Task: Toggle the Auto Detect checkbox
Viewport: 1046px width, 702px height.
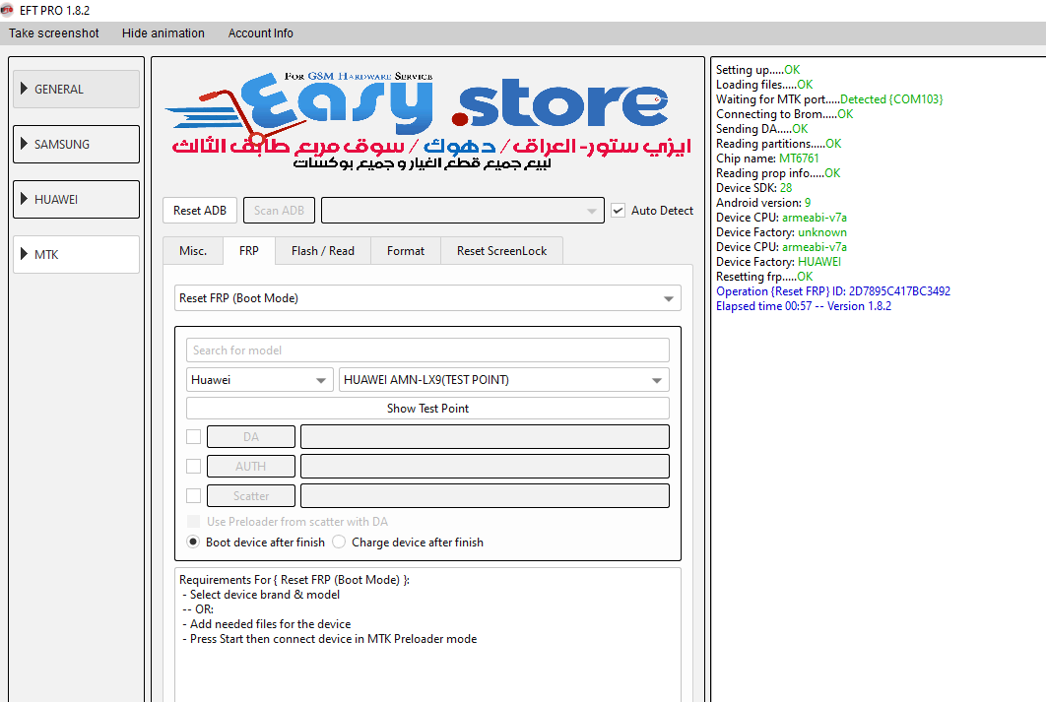Action: pos(619,211)
